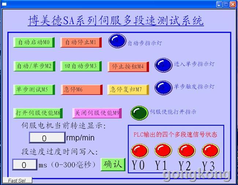Click the window system menu icon in title bar
Image resolution: width=238 pixels, height=185 pixels.
click(4, 4)
